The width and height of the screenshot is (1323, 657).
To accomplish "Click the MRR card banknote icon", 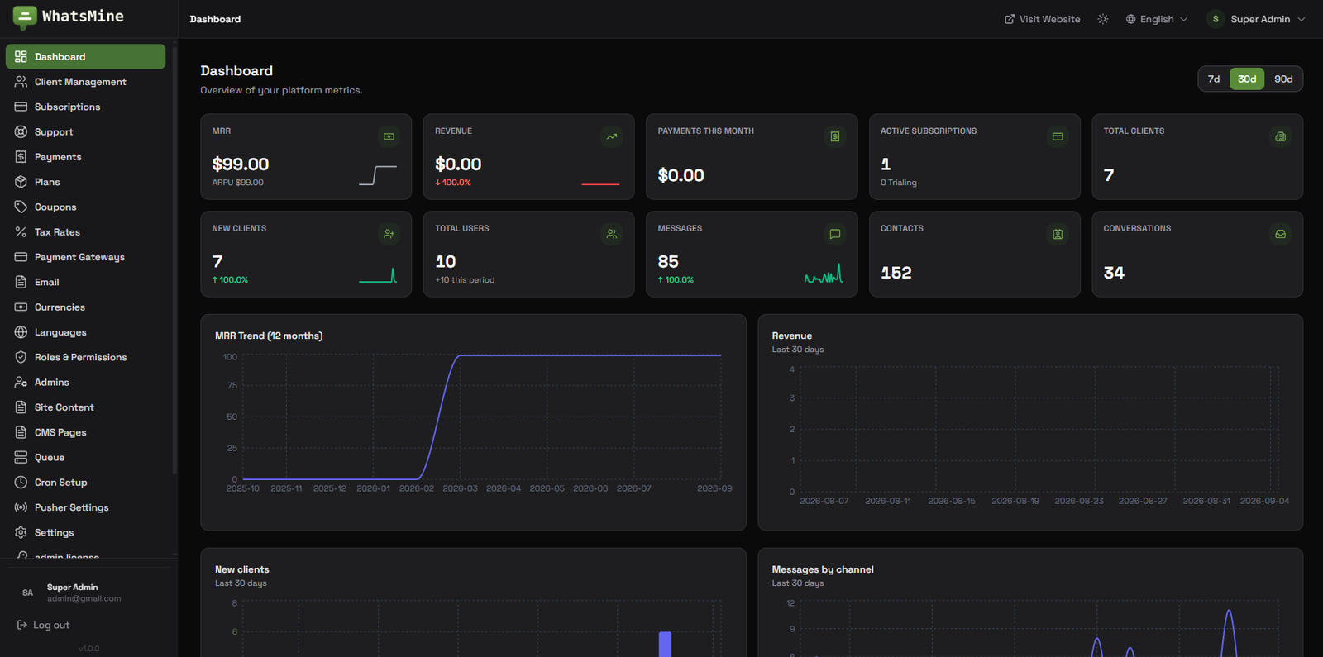I will click(x=389, y=136).
